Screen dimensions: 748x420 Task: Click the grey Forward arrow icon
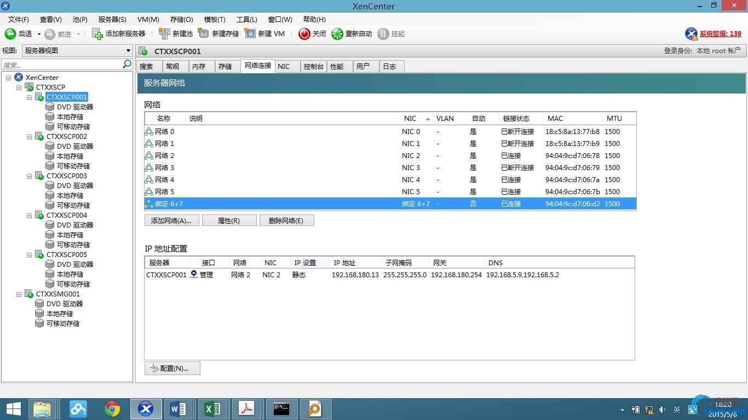click(50, 34)
